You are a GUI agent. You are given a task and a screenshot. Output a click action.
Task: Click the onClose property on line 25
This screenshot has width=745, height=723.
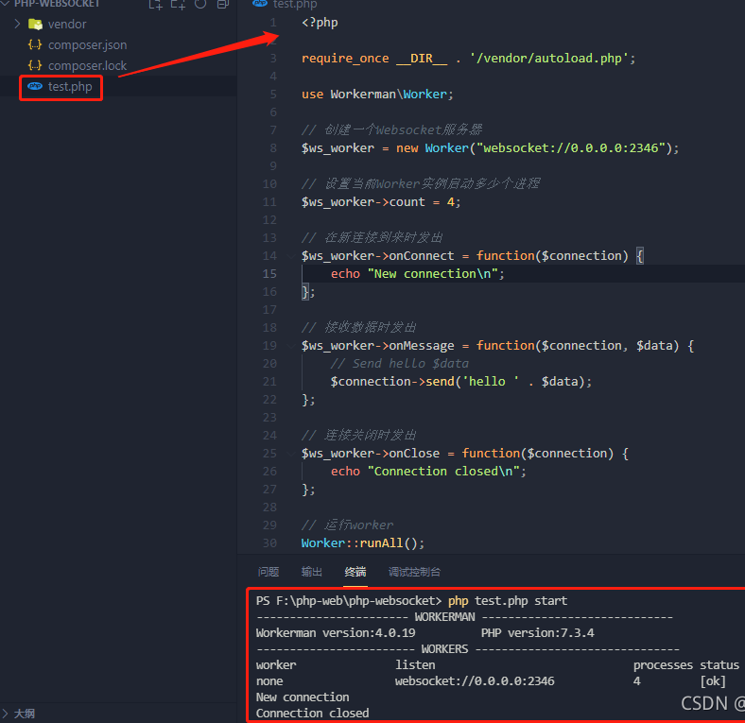point(414,454)
